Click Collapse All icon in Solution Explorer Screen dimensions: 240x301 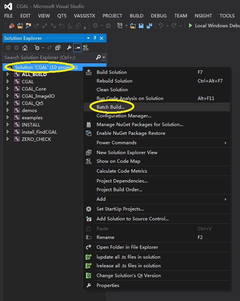tap(58, 48)
